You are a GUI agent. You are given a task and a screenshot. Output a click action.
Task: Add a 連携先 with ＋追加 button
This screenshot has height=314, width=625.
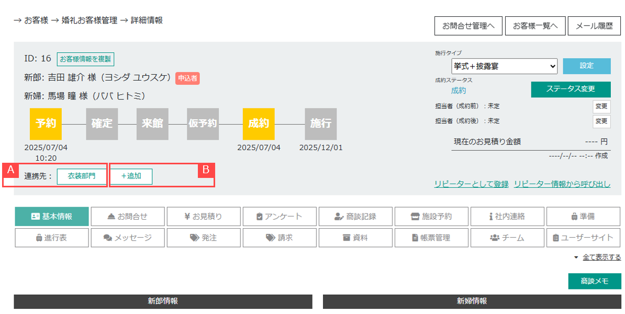(131, 176)
